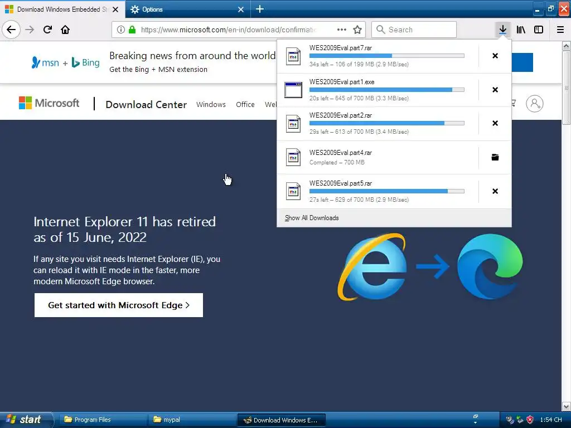Click the page scrollbar up arrow
The image size is (571, 428).
[566, 46]
